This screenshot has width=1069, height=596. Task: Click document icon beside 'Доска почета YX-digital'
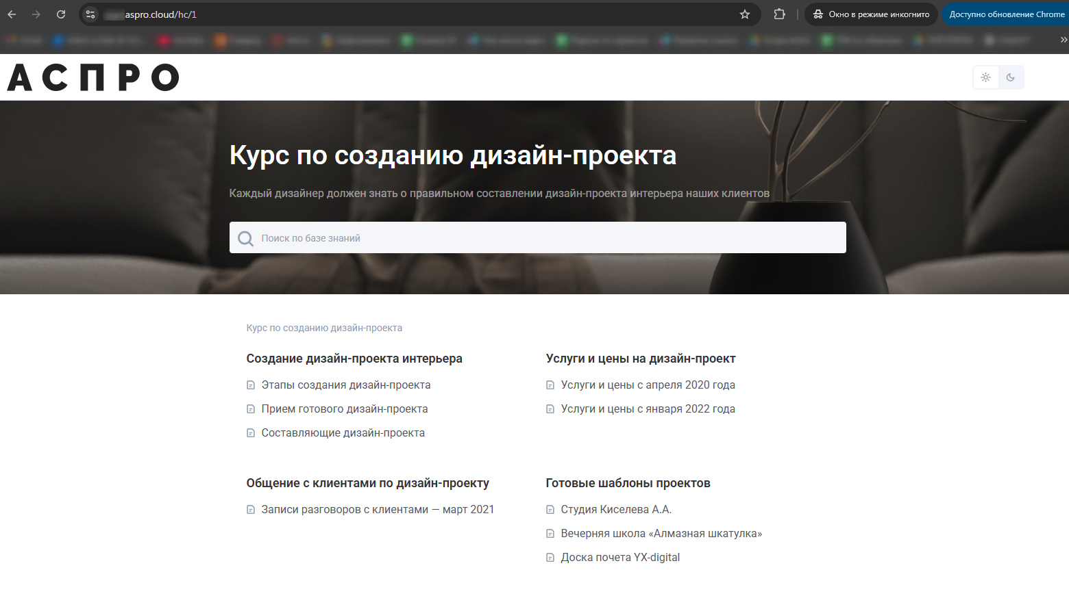pyautogui.click(x=550, y=558)
